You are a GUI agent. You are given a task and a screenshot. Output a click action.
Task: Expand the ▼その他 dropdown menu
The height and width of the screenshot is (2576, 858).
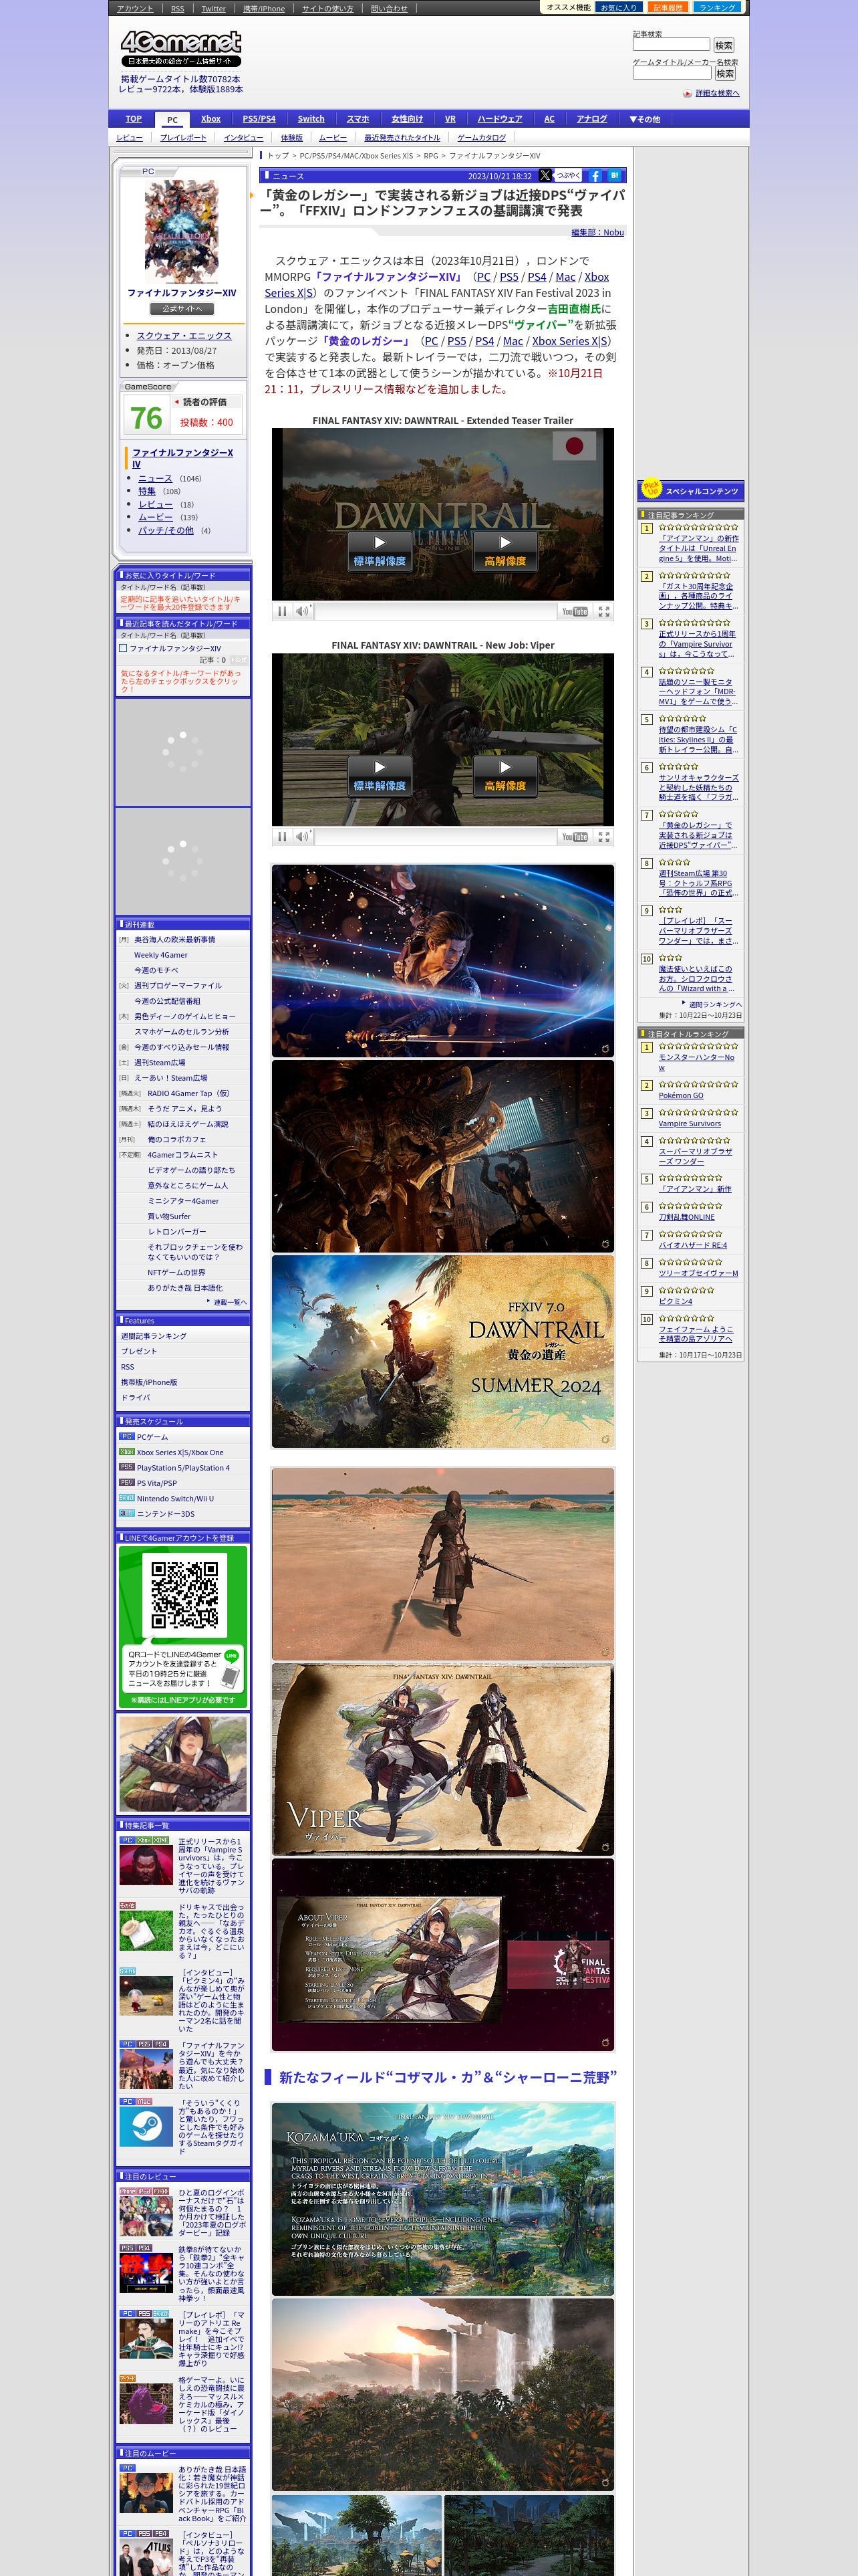point(644,119)
